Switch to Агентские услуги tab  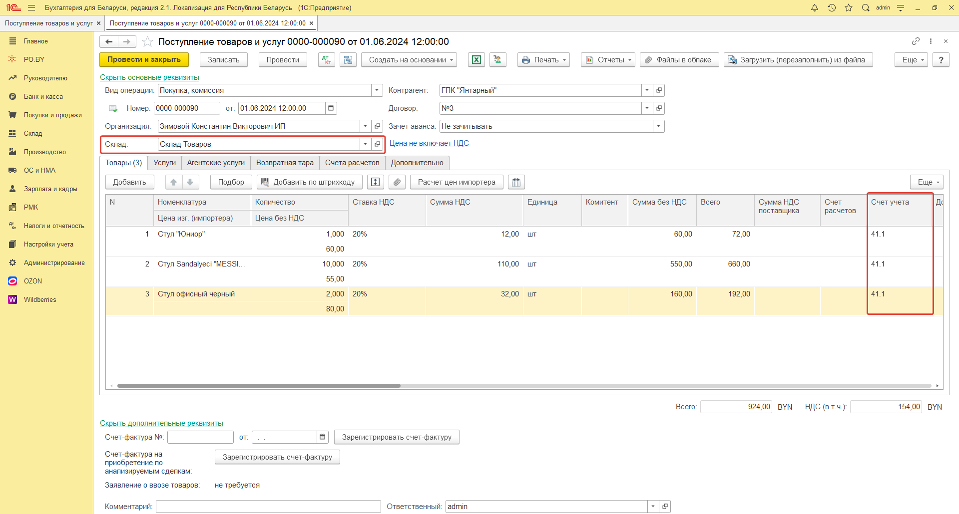(x=216, y=163)
